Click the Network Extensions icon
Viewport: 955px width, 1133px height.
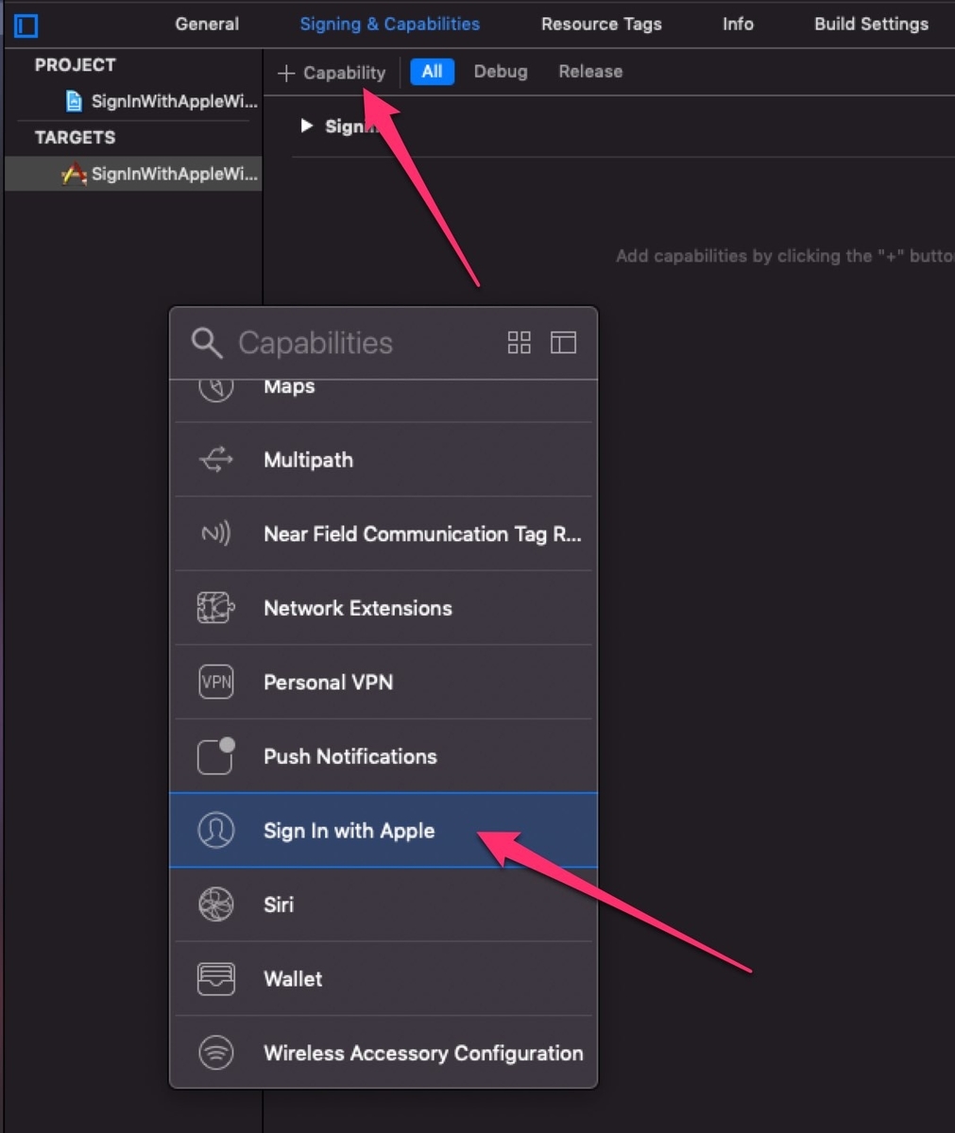pos(215,608)
